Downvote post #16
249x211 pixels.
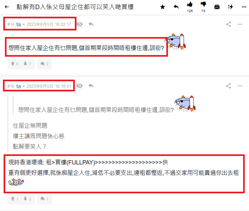27,199
